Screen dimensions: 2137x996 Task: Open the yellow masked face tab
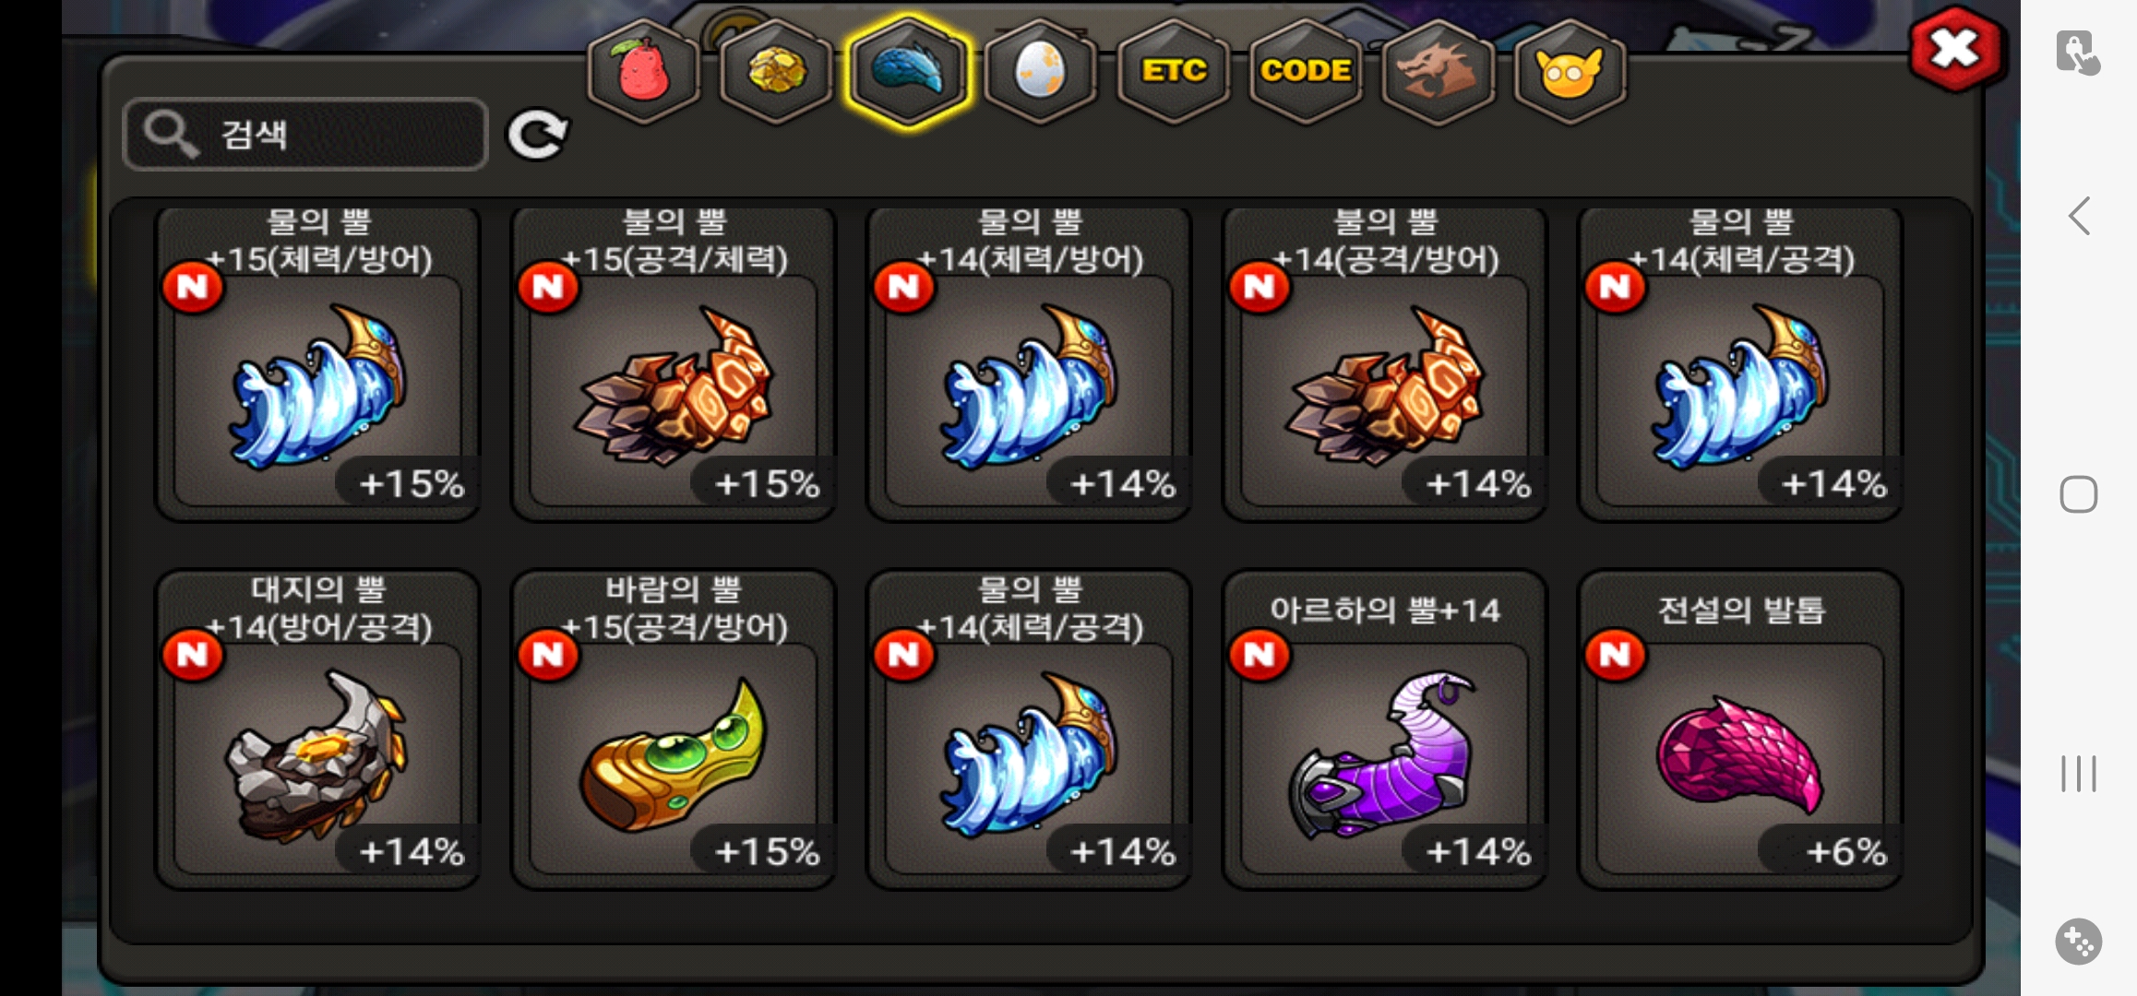coord(1570,71)
